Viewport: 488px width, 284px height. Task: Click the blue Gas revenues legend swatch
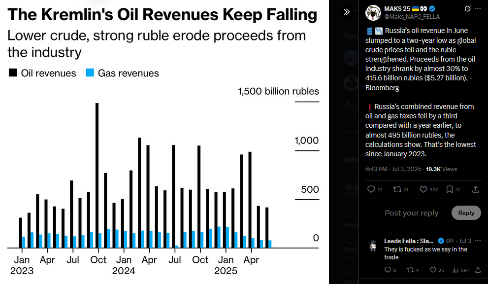click(x=90, y=73)
